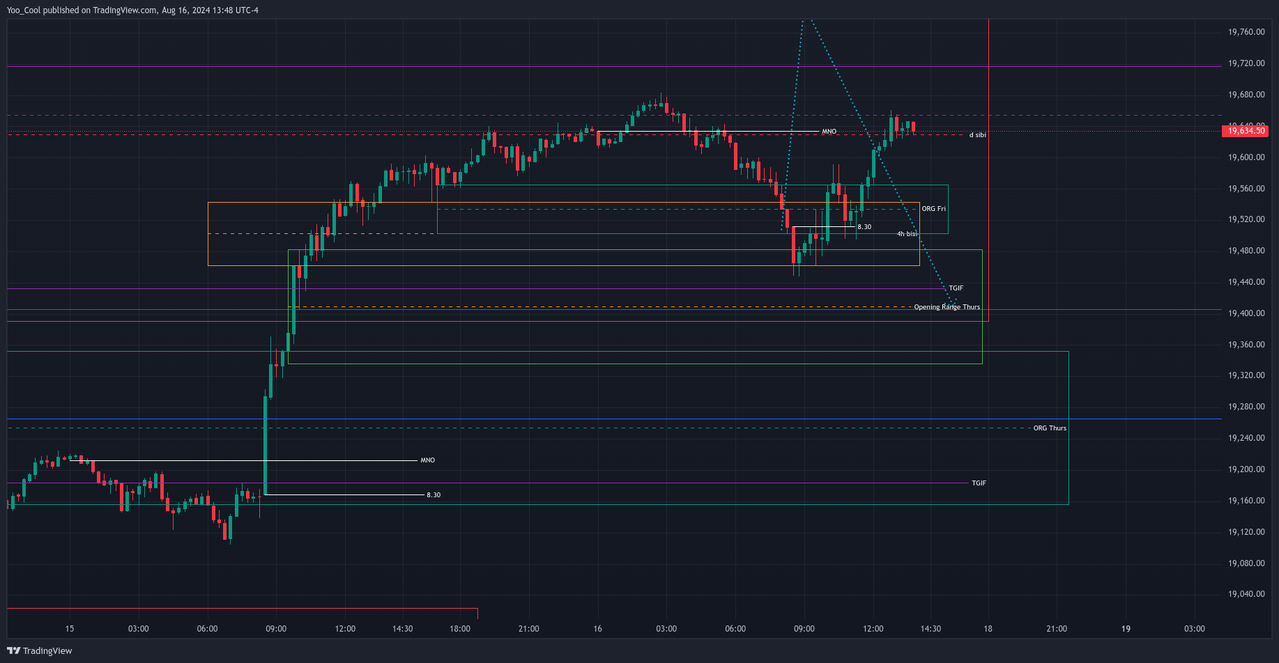
Task: Click the 19,240.00 price axis label
Action: coord(1246,438)
